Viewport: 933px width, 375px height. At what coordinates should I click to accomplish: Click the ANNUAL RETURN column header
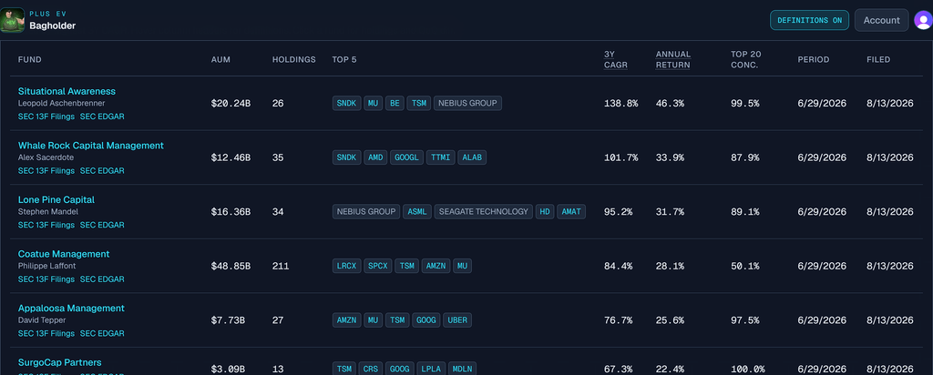(x=673, y=59)
